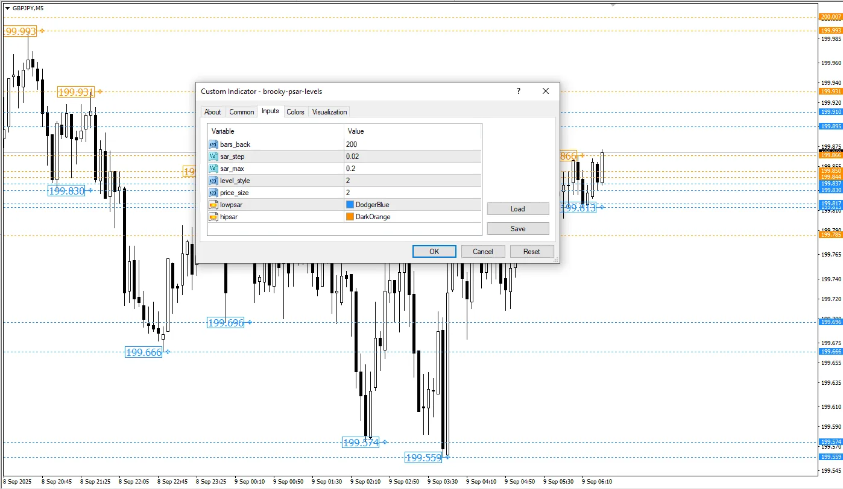Screen dimensions: 843x489
Task: Open the Colors tab
Action: (x=295, y=112)
